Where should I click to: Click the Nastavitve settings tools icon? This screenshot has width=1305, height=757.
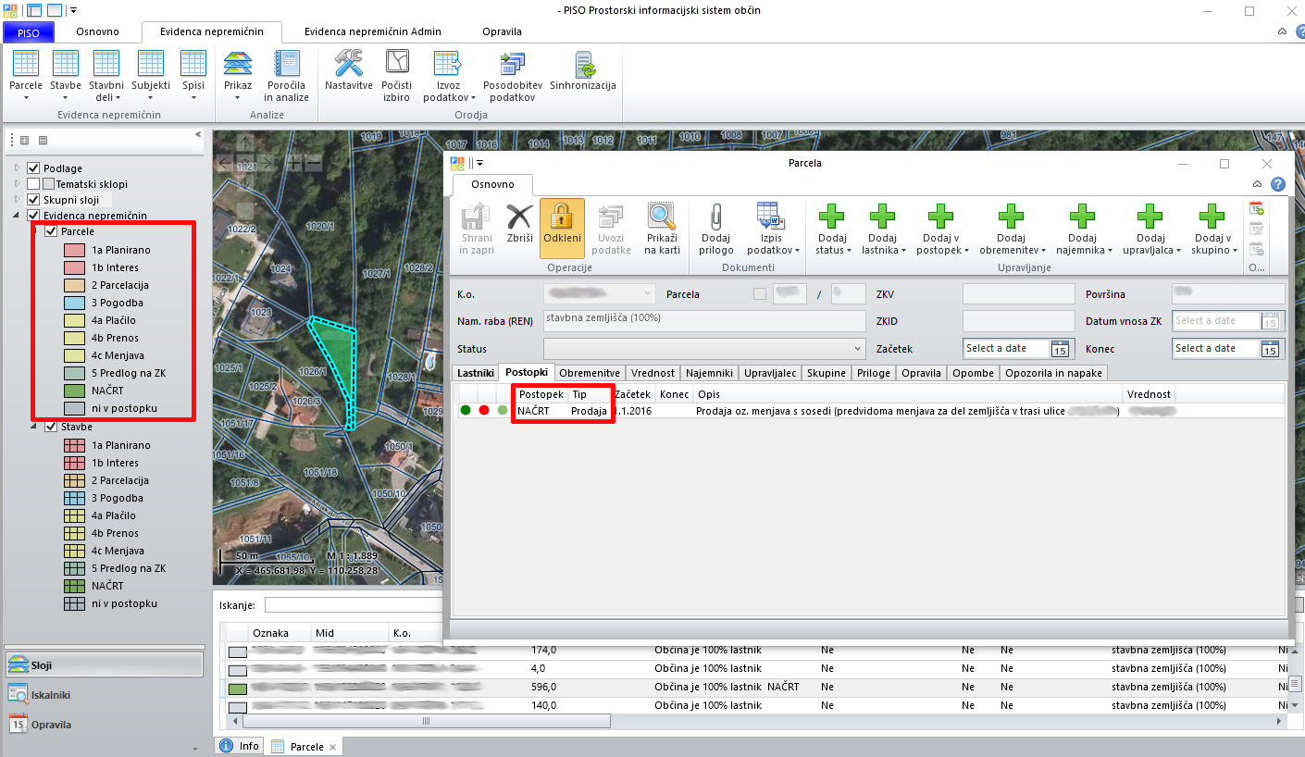(348, 65)
